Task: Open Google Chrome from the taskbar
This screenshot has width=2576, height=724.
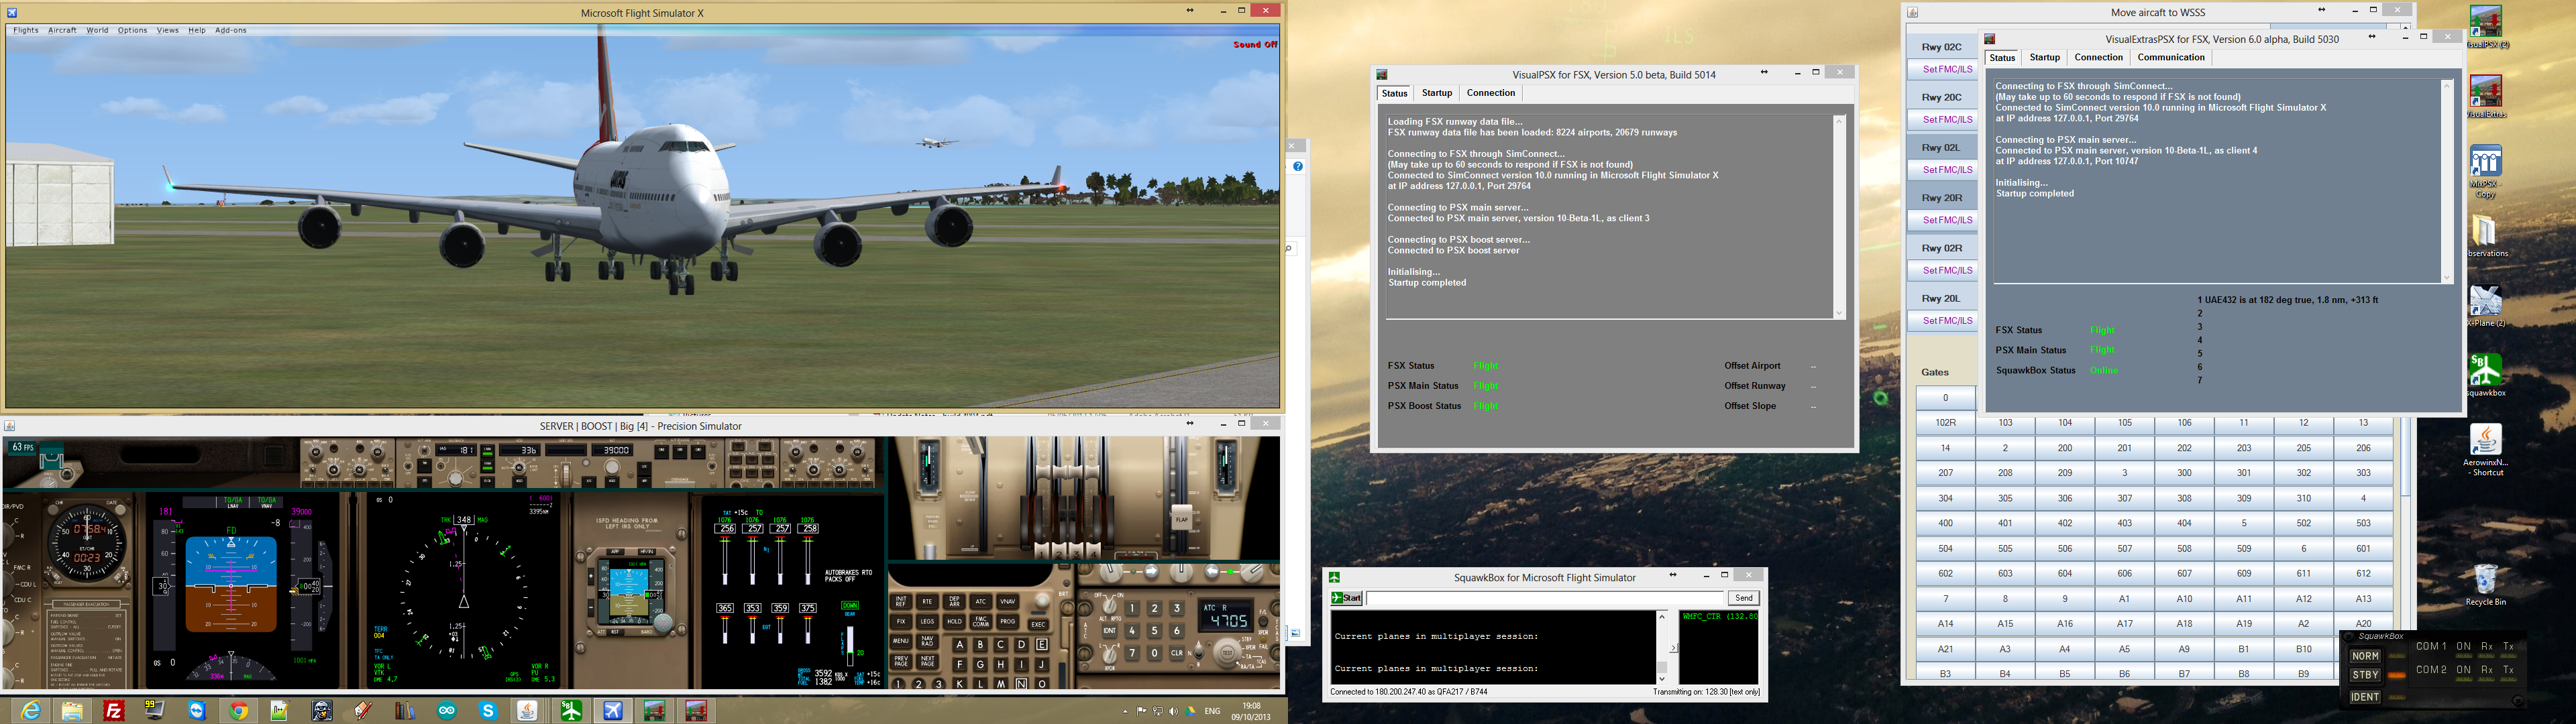Action: point(239,711)
